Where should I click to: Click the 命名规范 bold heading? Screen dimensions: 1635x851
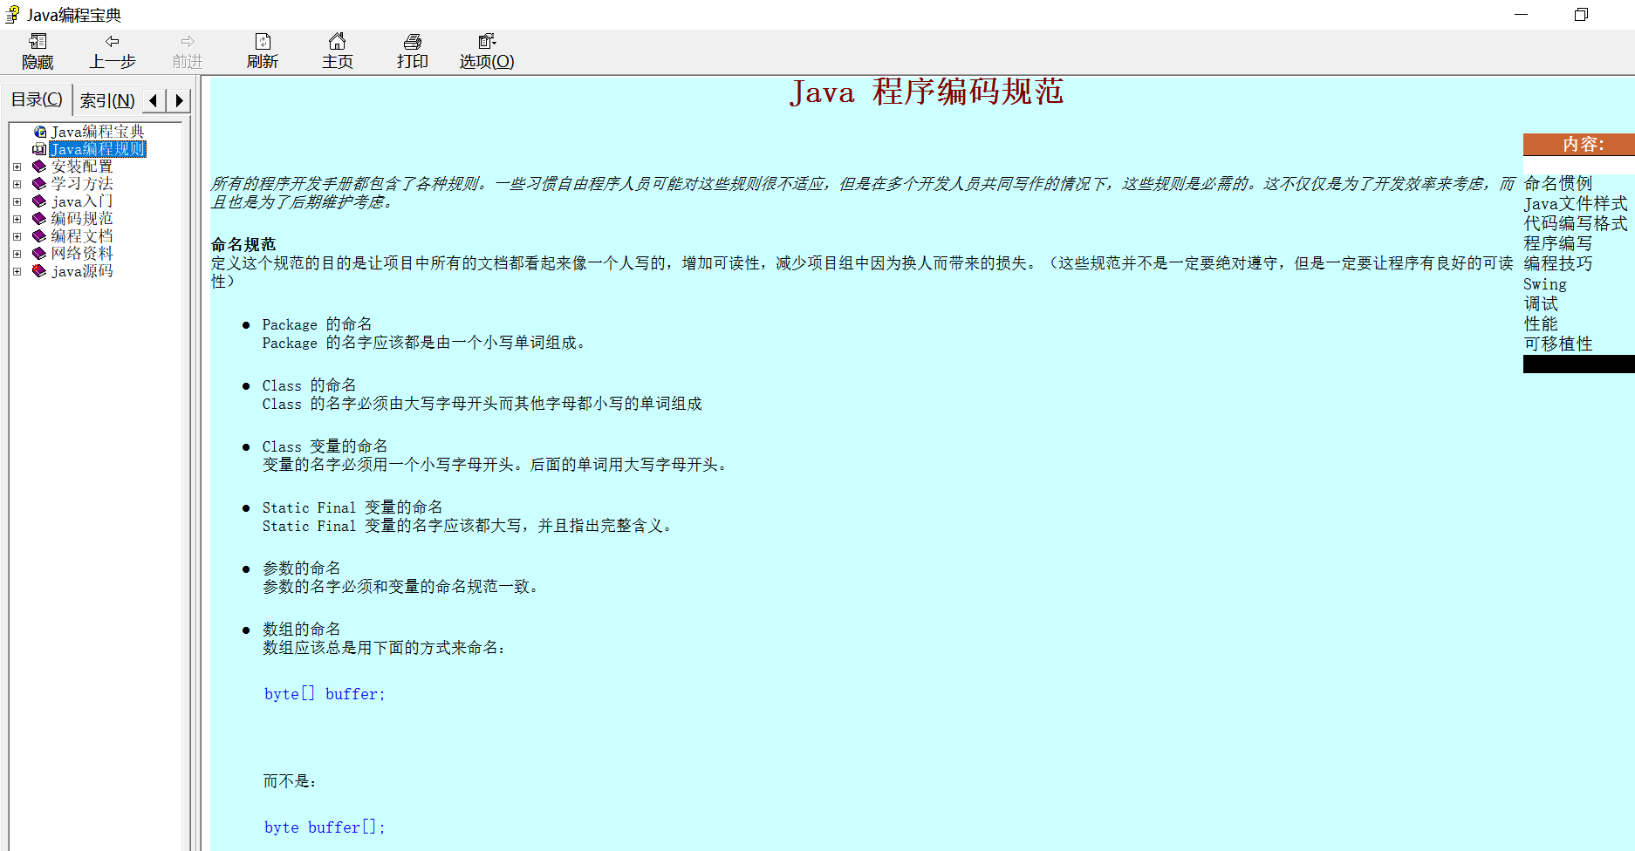[243, 244]
